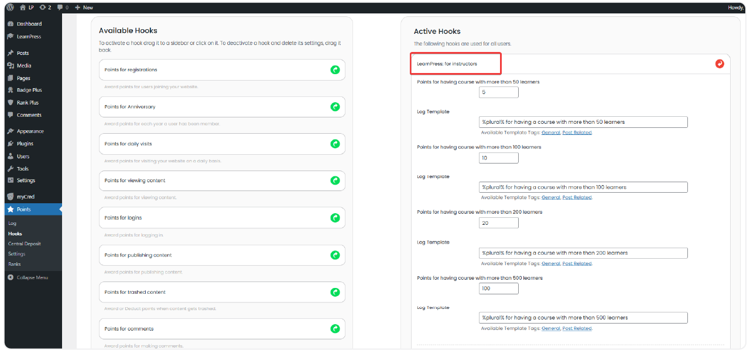Open the site using the home icon
The height and width of the screenshot is (351, 750).
21,7
